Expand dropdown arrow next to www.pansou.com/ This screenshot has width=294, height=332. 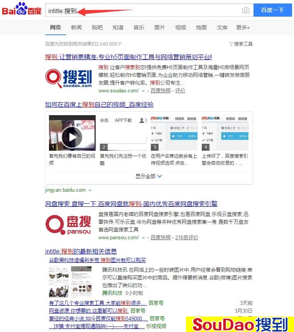click(x=143, y=238)
